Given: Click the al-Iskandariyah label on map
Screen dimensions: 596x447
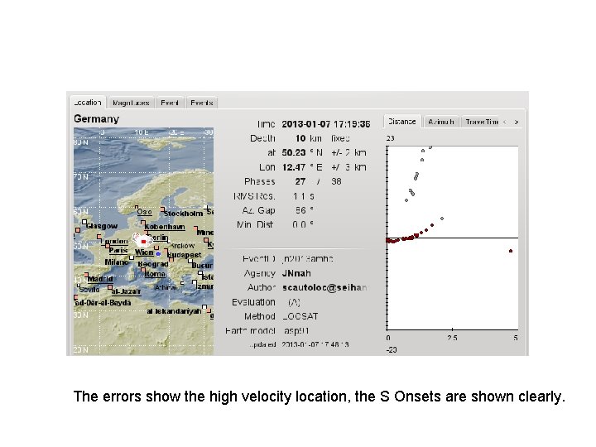Looking at the screenshot, I should (x=174, y=311).
